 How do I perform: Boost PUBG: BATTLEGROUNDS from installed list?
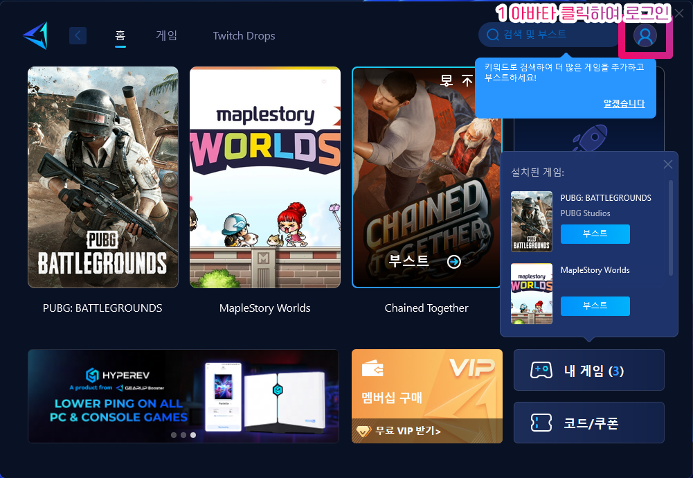pyautogui.click(x=595, y=234)
